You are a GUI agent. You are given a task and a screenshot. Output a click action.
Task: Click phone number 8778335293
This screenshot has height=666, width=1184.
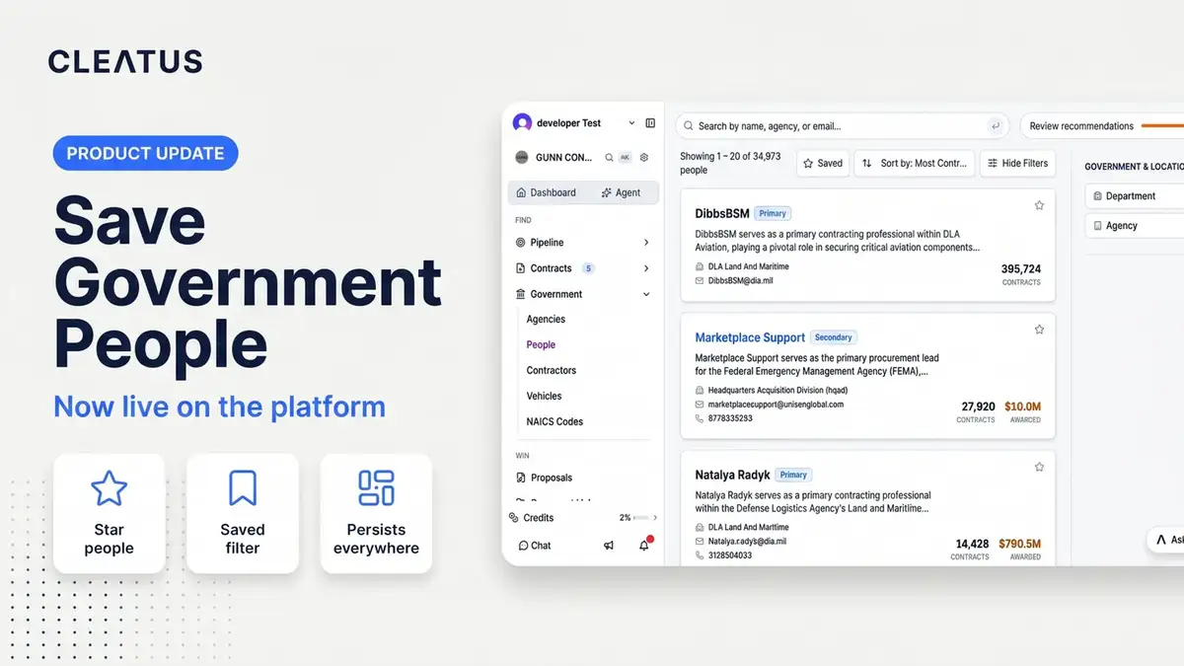pos(730,418)
